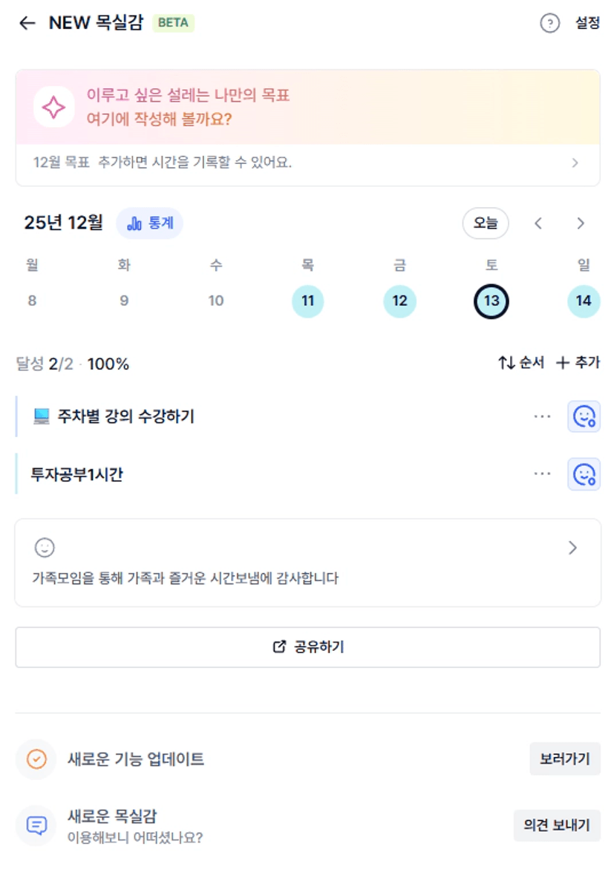Select date 11 in the week calendar
Viewport: 614px width, 881px height.
pos(307,301)
